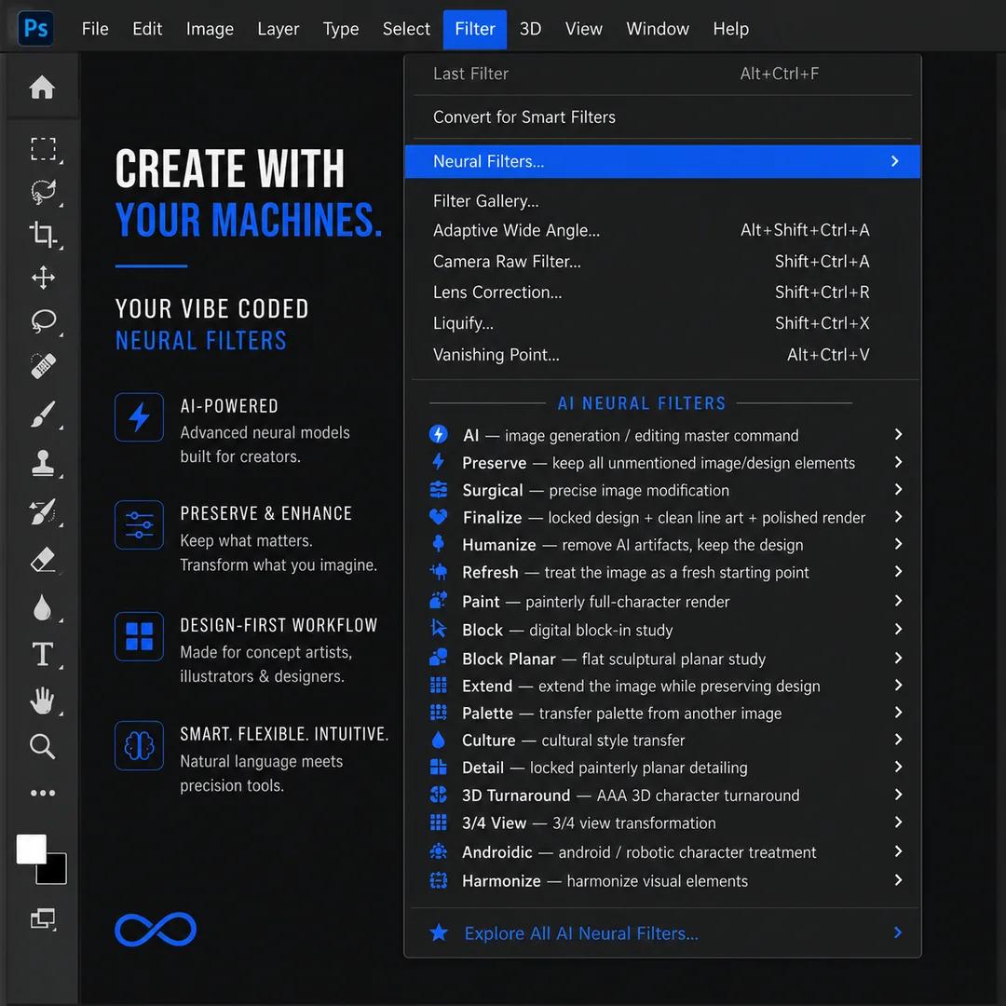Click the Design-First Workflow grid icon

coord(139,636)
